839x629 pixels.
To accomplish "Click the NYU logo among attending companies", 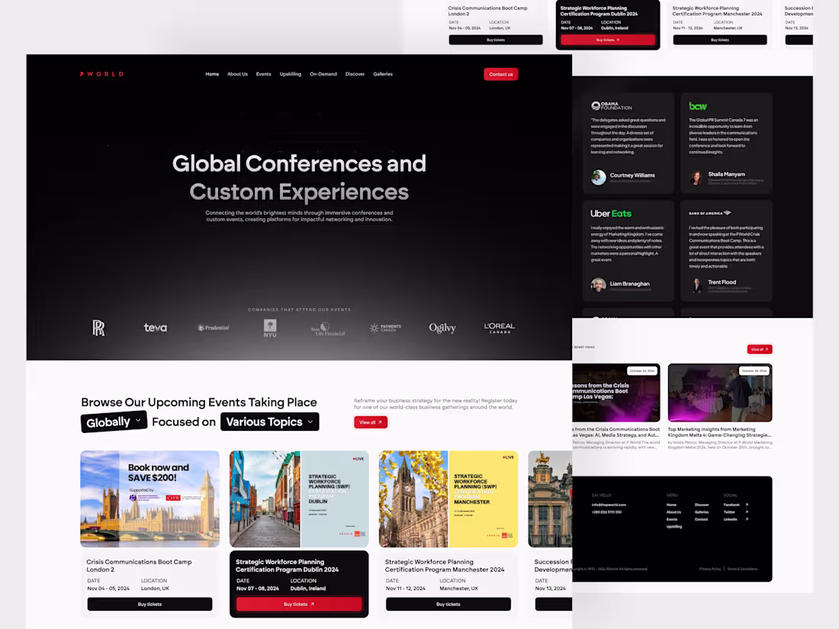I will [269, 327].
